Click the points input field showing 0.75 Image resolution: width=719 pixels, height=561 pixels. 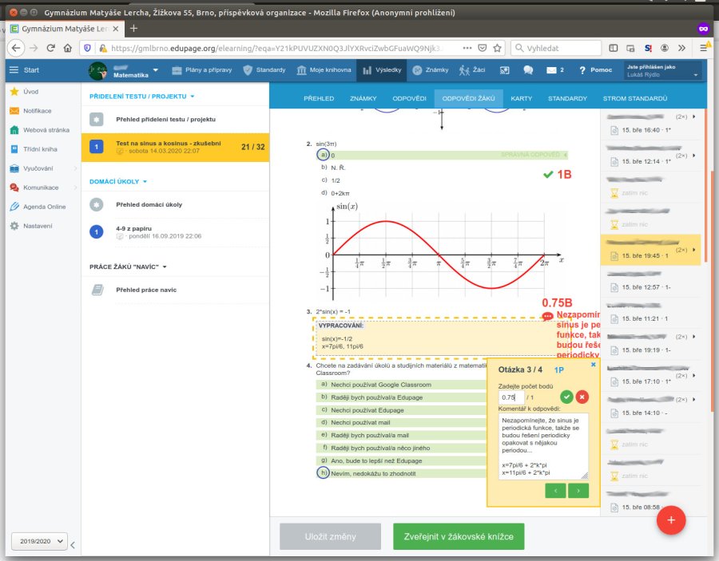pyautogui.click(x=509, y=397)
